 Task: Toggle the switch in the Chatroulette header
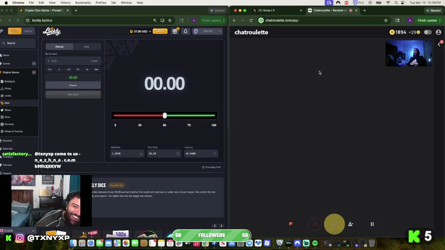click(x=428, y=32)
